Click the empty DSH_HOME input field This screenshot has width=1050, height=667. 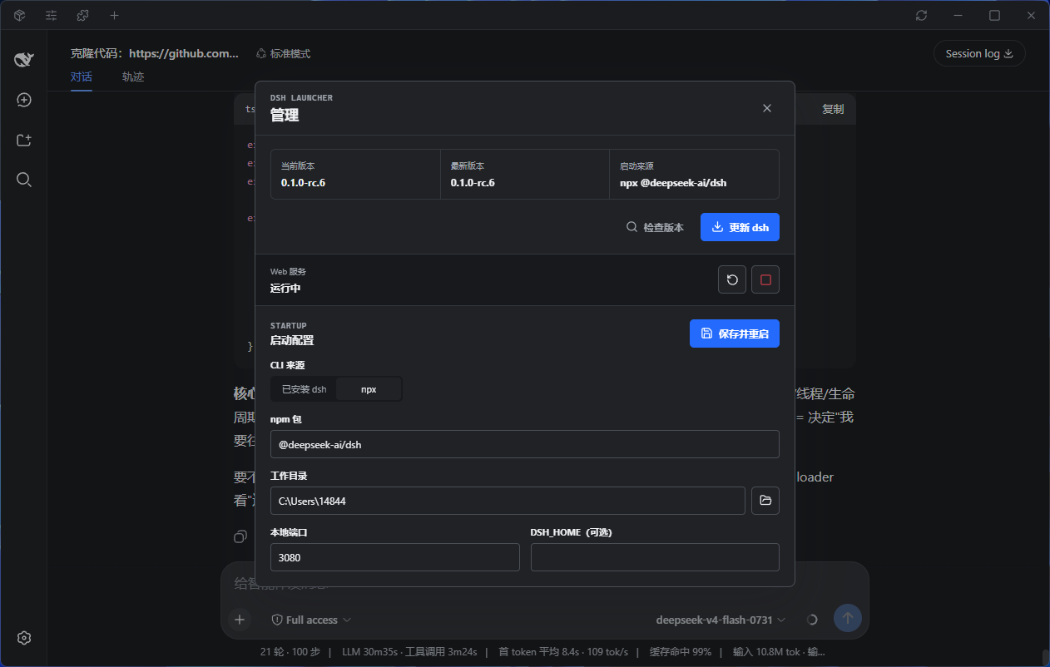click(655, 557)
